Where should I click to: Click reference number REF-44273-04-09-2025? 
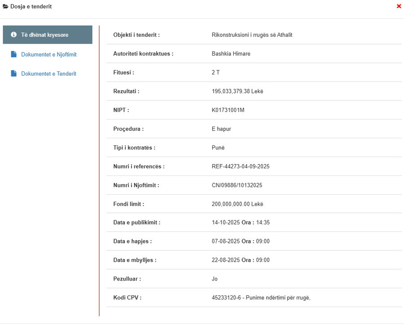pos(241,167)
